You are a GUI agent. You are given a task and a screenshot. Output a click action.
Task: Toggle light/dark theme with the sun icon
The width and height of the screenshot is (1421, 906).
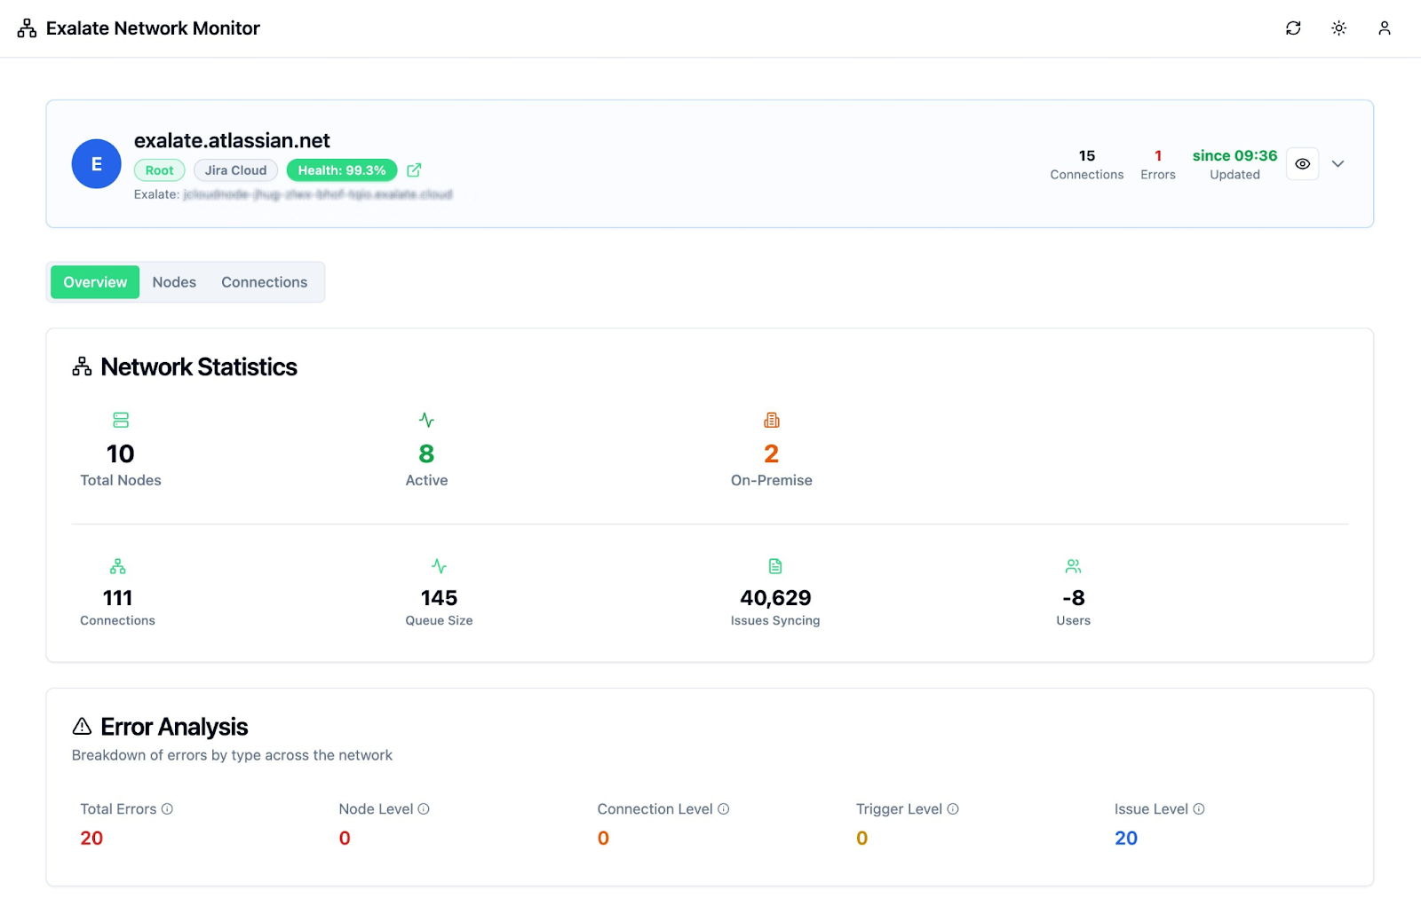(1338, 28)
